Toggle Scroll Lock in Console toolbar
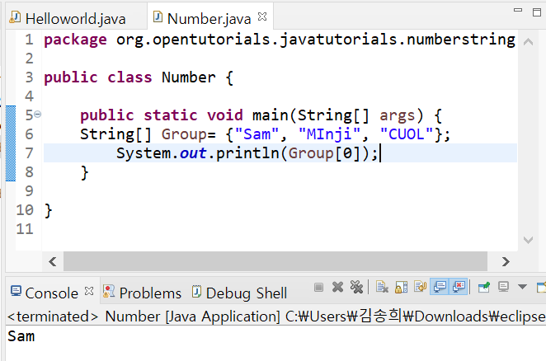Image resolution: width=546 pixels, height=361 pixels. pos(401,287)
